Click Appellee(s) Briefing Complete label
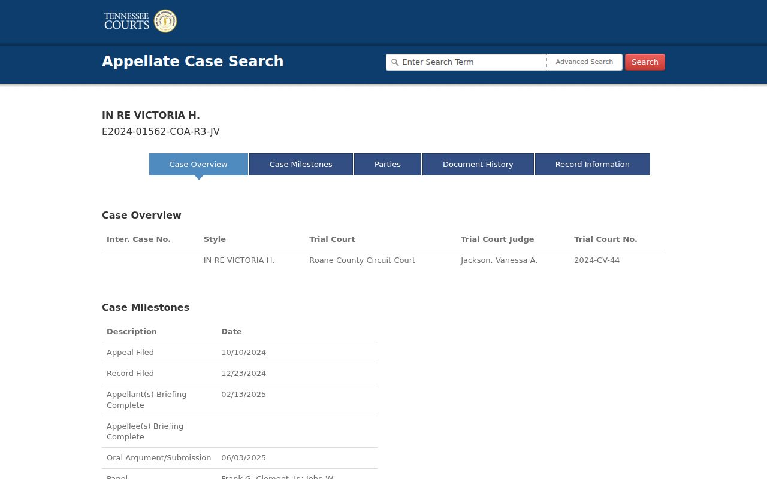The image size is (767, 479). (x=145, y=432)
